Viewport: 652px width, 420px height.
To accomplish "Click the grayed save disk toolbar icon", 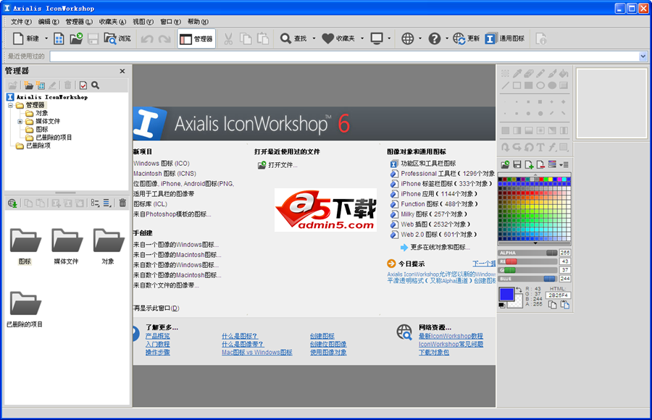I will point(93,38).
